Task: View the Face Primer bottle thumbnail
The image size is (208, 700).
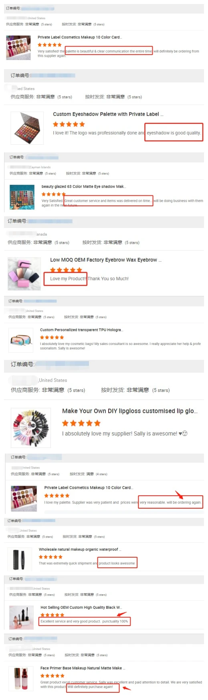Action: pyautogui.click(x=21, y=678)
